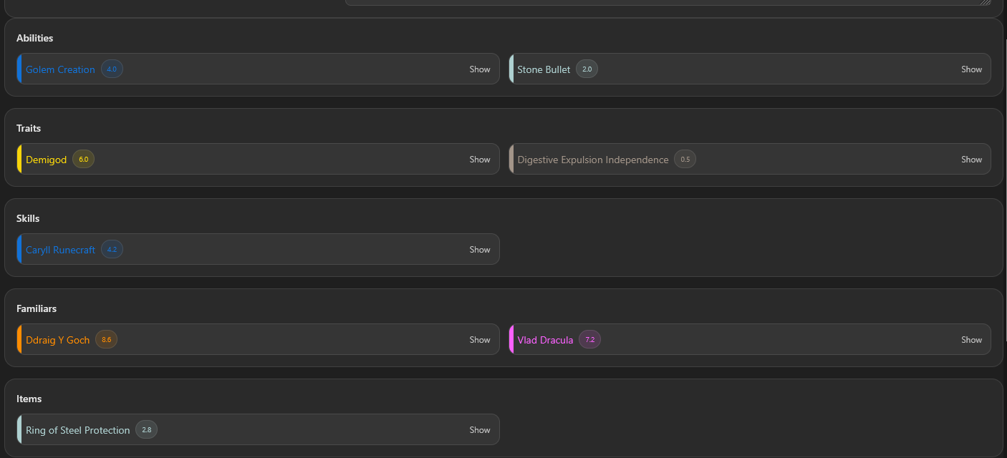Show details for Demigod trait
Viewport: 1007px width, 458px height.
coord(480,160)
